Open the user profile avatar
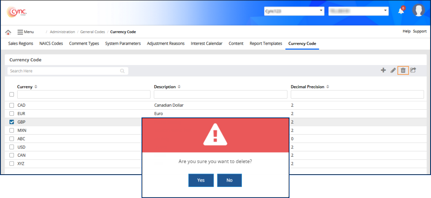This screenshot has height=198, width=431. (418, 11)
